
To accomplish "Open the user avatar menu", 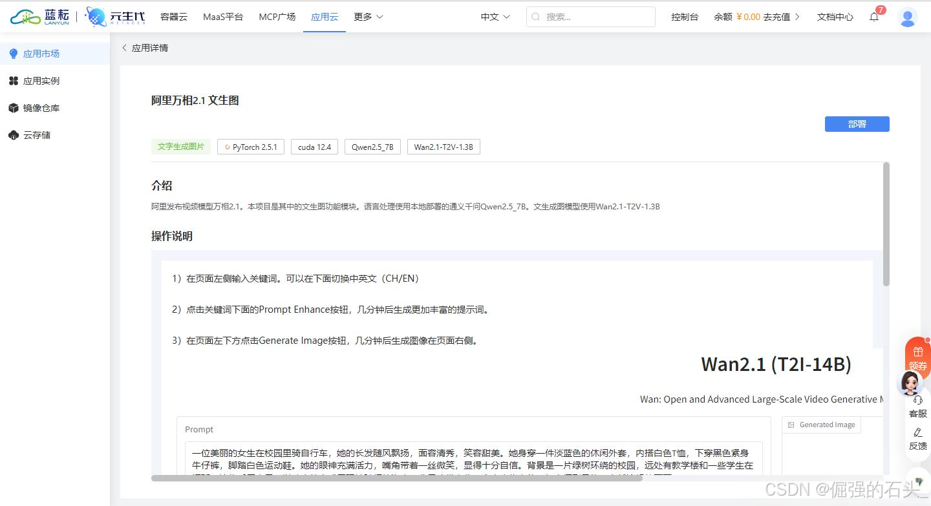I will tap(908, 17).
